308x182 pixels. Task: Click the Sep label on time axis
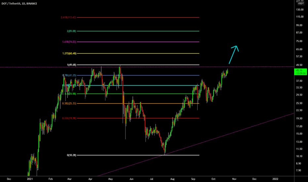point(193,179)
